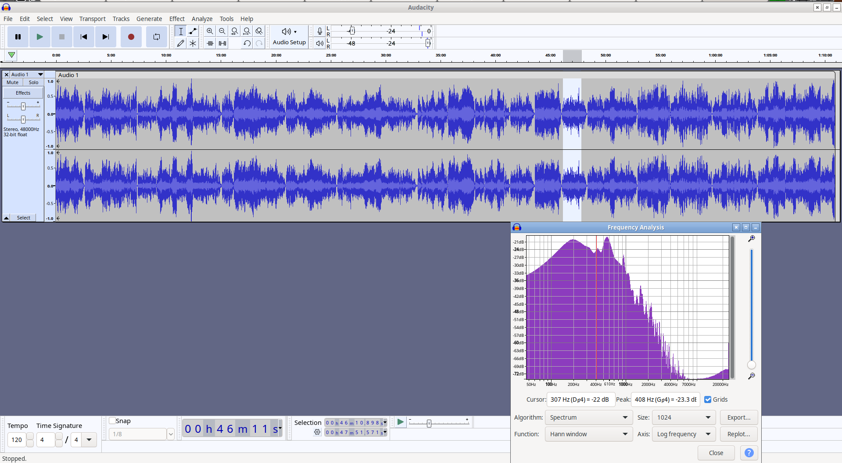Click the red Record button
Screen dimensions: 842x463
(x=131, y=37)
